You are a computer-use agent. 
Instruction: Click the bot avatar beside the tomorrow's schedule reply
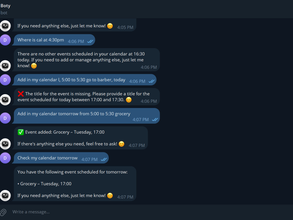(5, 195)
